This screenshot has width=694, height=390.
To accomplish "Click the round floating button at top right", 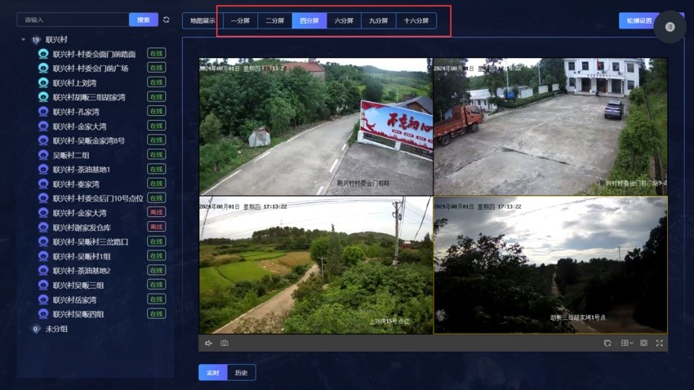I will point(670,27).
